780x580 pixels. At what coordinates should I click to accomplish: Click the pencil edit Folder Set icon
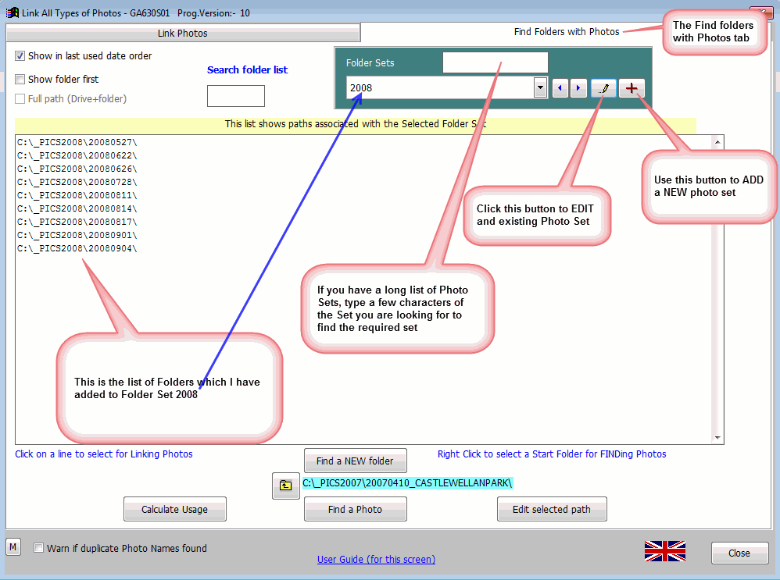pos(603,88)
